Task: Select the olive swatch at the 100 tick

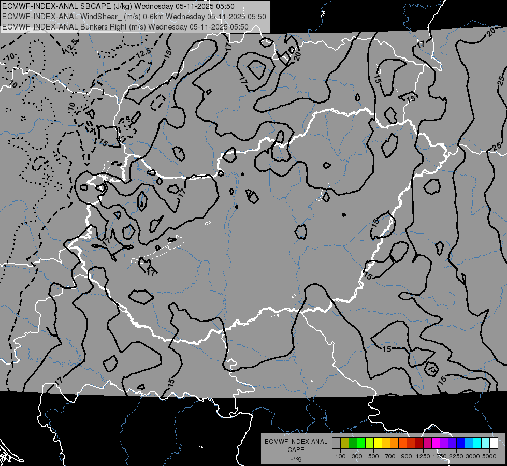Action: click(x=345, y=443)
